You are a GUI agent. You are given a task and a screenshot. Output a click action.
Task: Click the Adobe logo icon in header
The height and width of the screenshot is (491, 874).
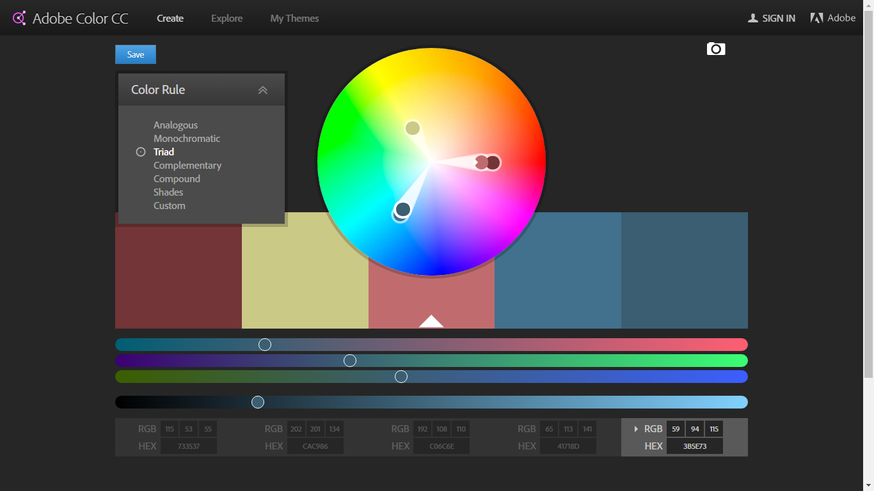point(816,18)
